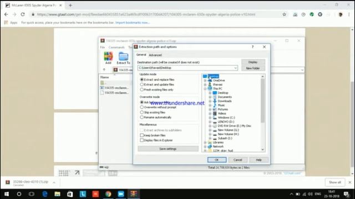Click the Help button in dialog
The width and height of the screenshot is (355, 199).
(258, 160)
